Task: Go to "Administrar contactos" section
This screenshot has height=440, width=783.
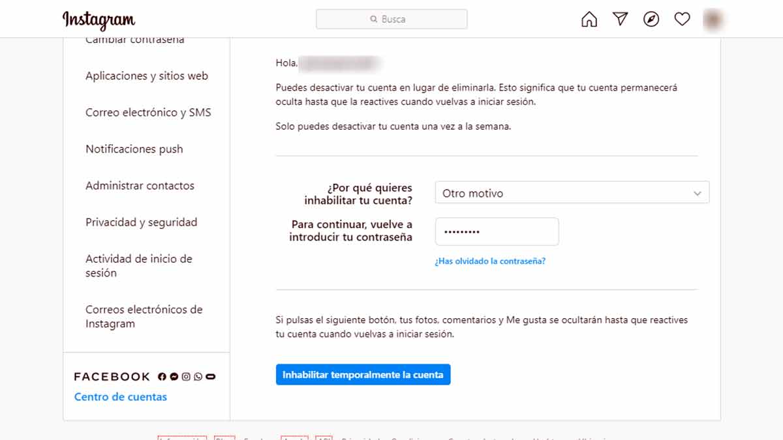Action: (x=140, y=186)
